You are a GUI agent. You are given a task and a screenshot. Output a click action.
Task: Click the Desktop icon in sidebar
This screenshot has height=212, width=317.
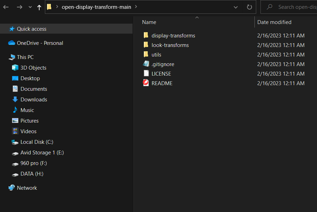point(15,78)
